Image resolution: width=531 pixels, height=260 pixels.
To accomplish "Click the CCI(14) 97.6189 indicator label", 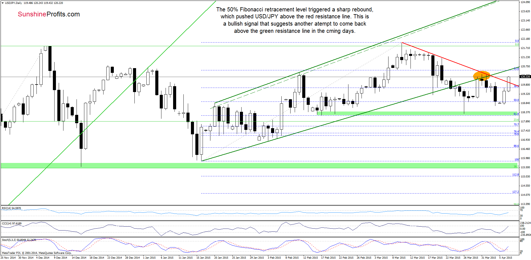I will [x=12, y=224].
